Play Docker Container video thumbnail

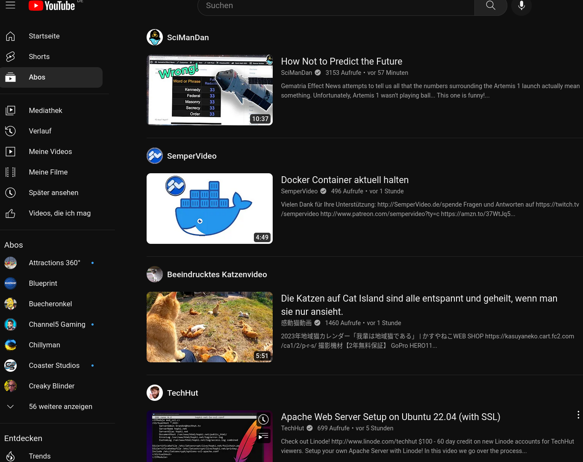[x=209, y=209]
